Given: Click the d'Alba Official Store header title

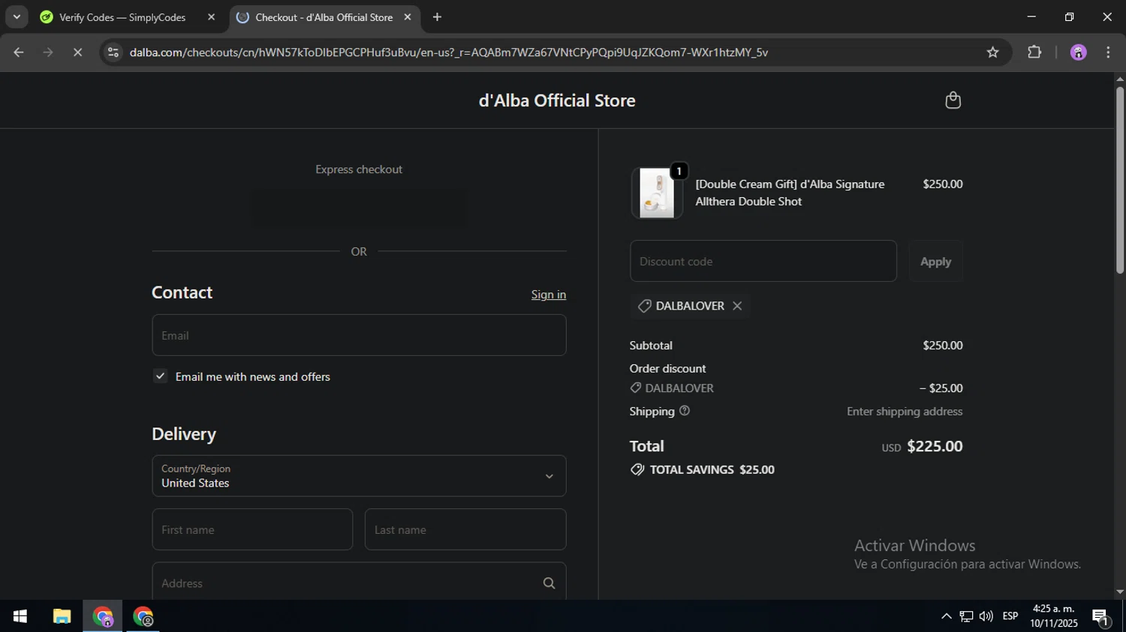Looking at the screenshot, I should [557, 100].
